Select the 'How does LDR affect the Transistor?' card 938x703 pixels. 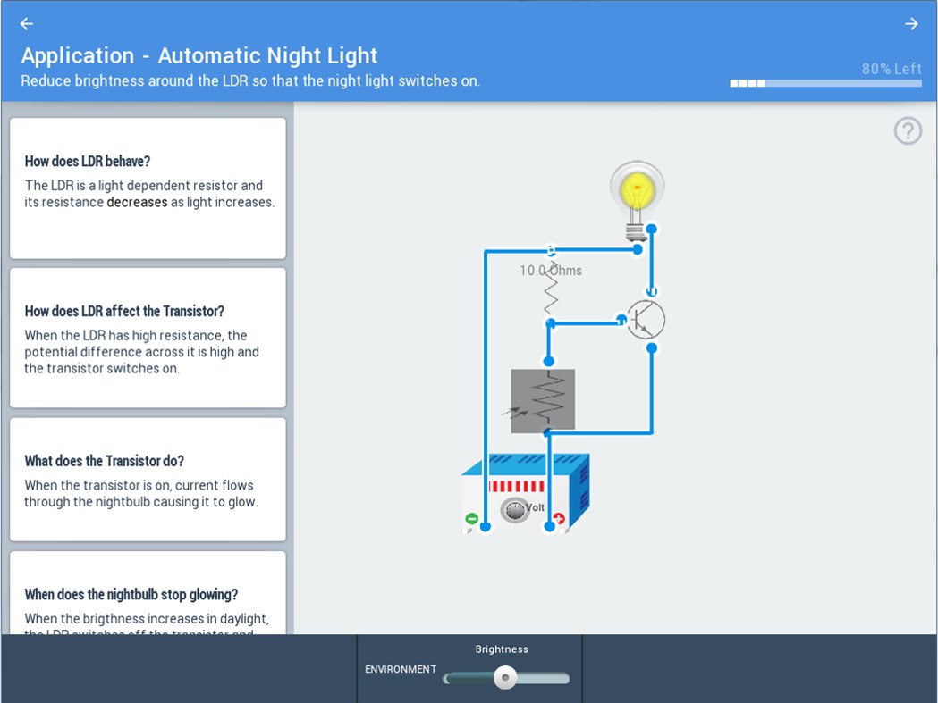[x=148, y=338]
